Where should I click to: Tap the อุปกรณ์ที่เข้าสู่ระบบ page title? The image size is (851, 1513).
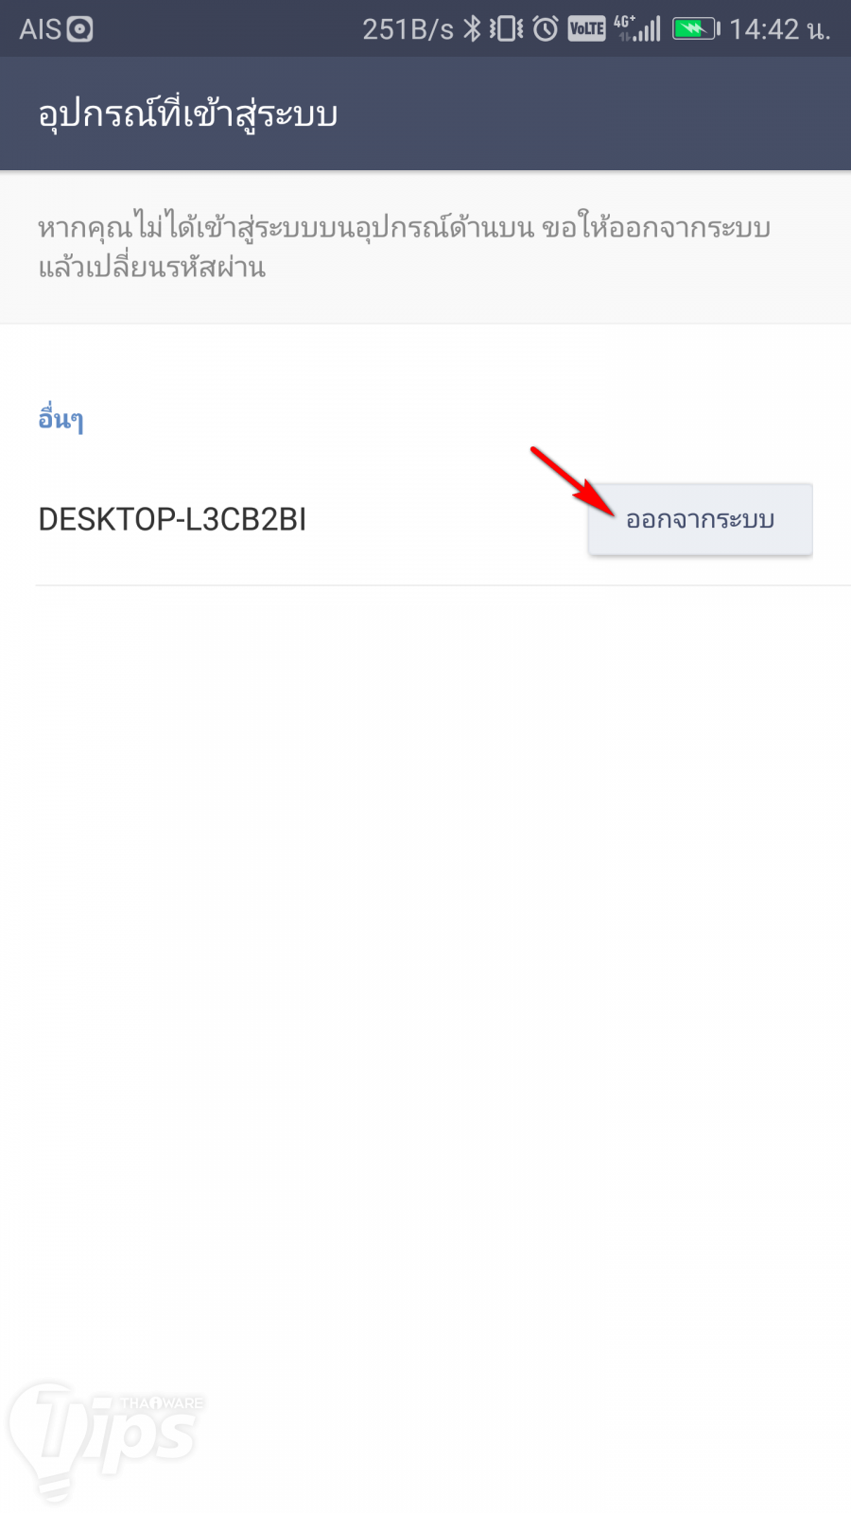(x=188, y=113)
